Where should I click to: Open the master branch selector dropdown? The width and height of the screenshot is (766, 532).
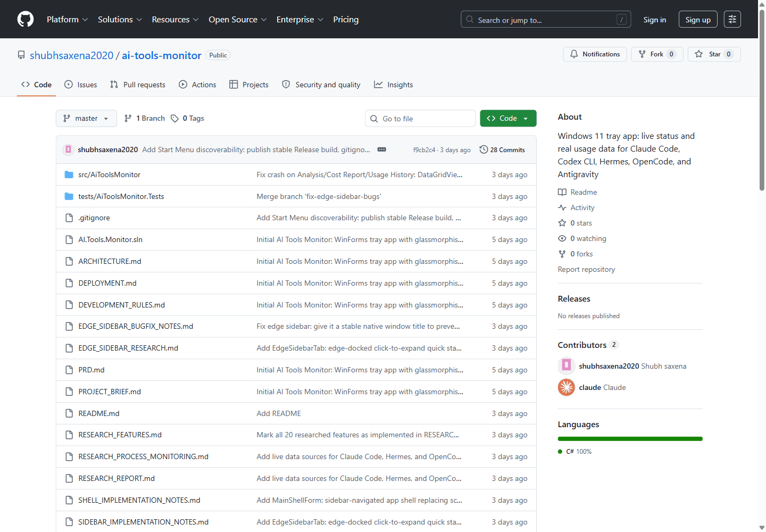[x=86, y=119]
